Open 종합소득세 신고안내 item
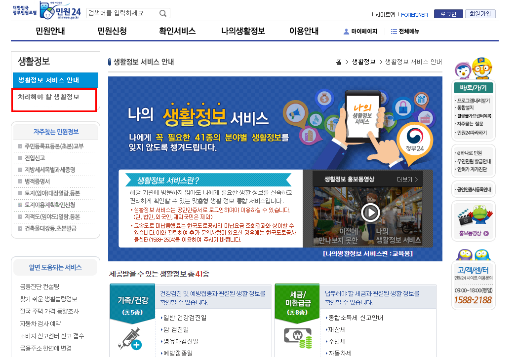This screenshot has width=516, height=357. coord(356,318)
